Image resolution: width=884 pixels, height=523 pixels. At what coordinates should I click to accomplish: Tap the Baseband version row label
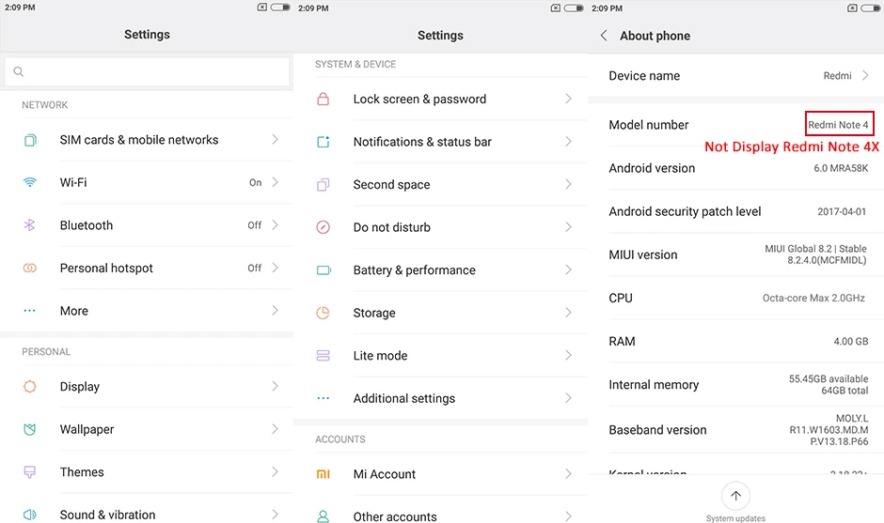coord(657,430)
